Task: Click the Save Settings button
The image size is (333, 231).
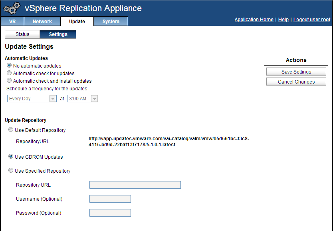Action: 296,72
